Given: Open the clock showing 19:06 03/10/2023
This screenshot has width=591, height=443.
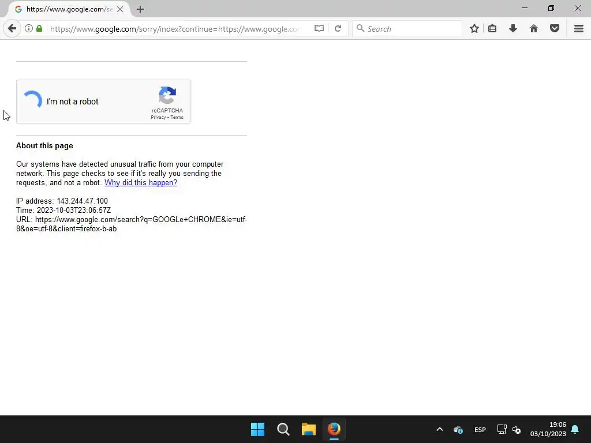Looking at the screenshot, I should (x=548, y=429).
